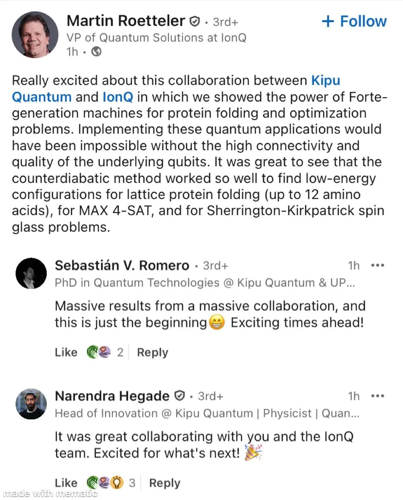Open the three-dot menu on Sebastián's comment
Screen dimensions: 403x500
(x=377, y=266)
